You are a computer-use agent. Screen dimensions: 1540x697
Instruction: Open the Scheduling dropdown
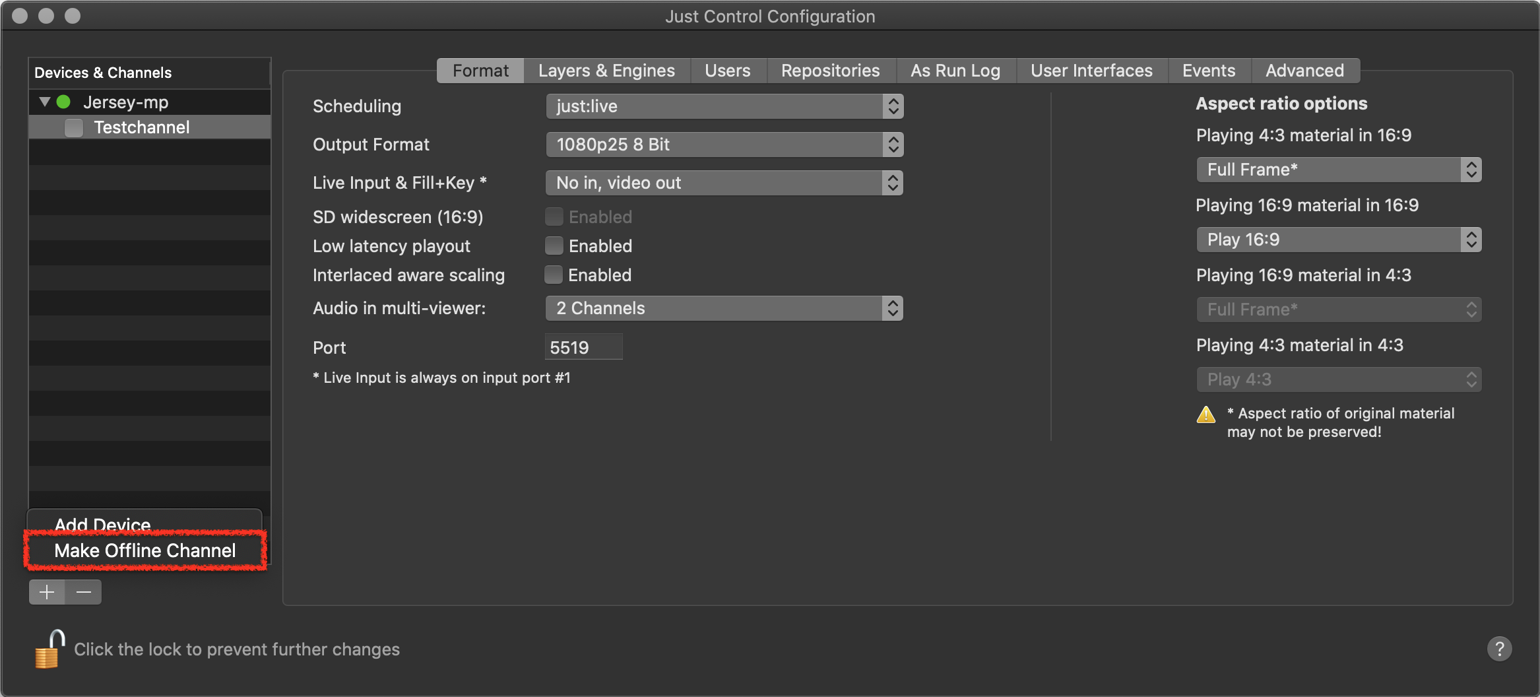(x=724, y=106)
